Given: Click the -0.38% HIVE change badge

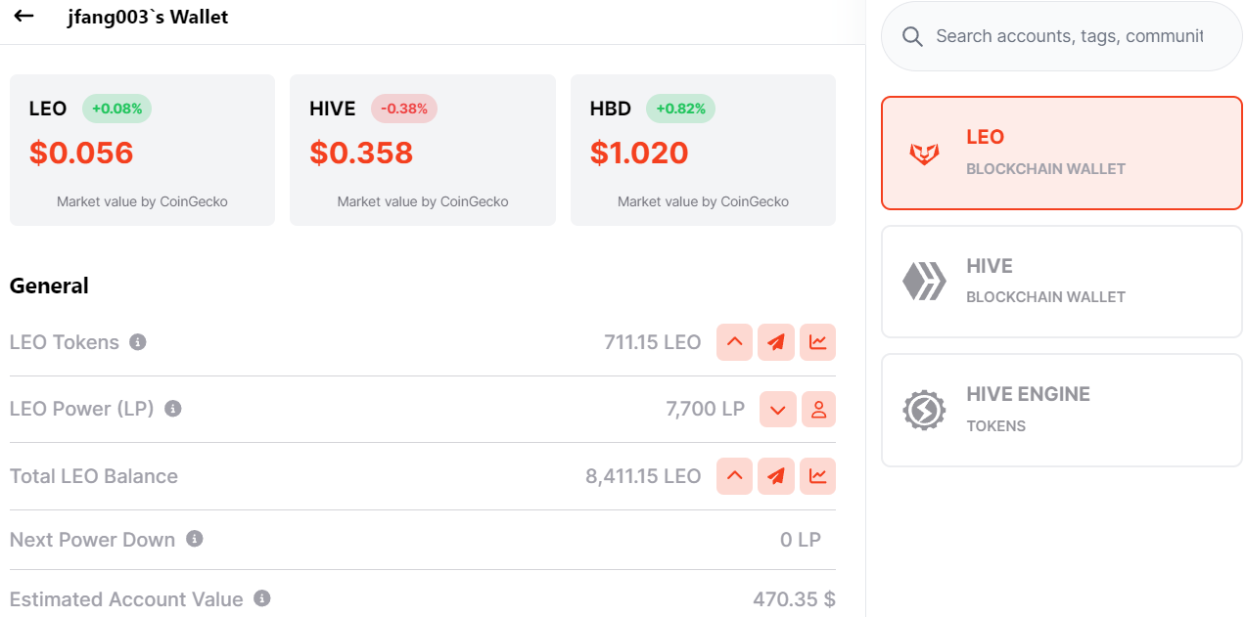Looking at the screenshot, I should click(x=404, y=109).
